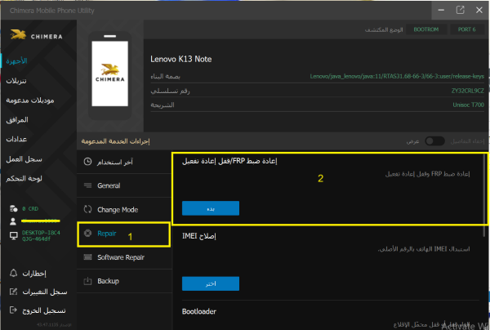The image size is (490, 330).
Task: Select the General tab
Action: point(124,185)
